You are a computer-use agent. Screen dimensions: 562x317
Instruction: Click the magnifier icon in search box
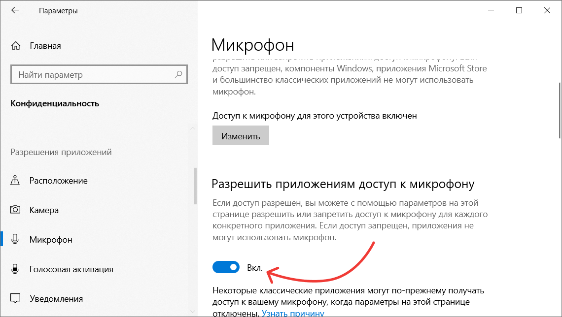[178, 75]
